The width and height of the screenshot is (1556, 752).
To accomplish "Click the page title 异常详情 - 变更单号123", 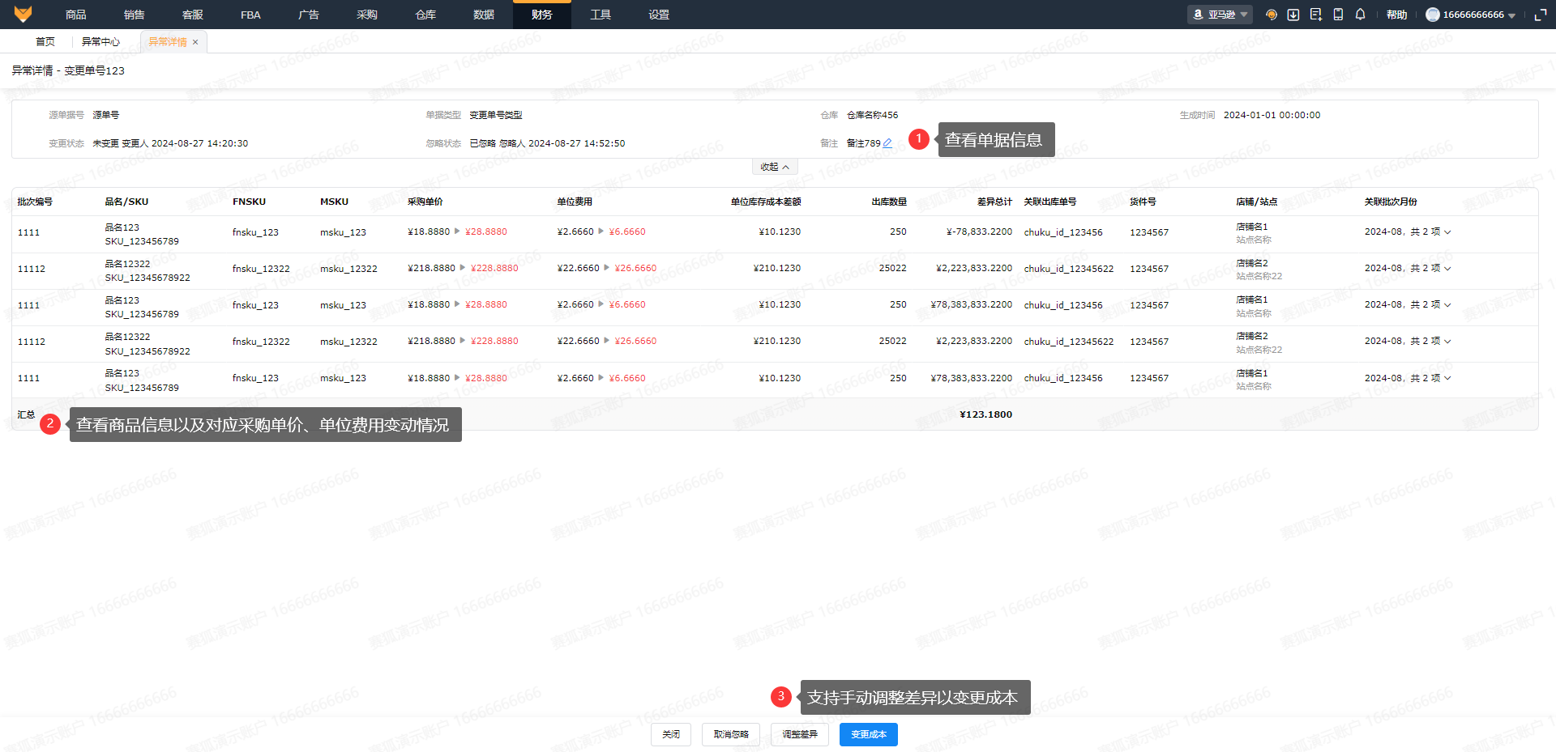I will 68,70.
